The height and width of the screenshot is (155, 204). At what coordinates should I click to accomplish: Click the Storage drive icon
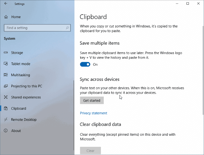6,53
